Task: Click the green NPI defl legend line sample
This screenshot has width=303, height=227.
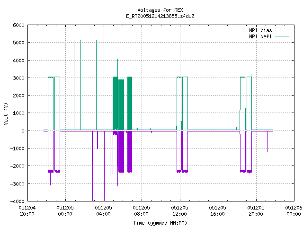Action: tap(282, 36)
